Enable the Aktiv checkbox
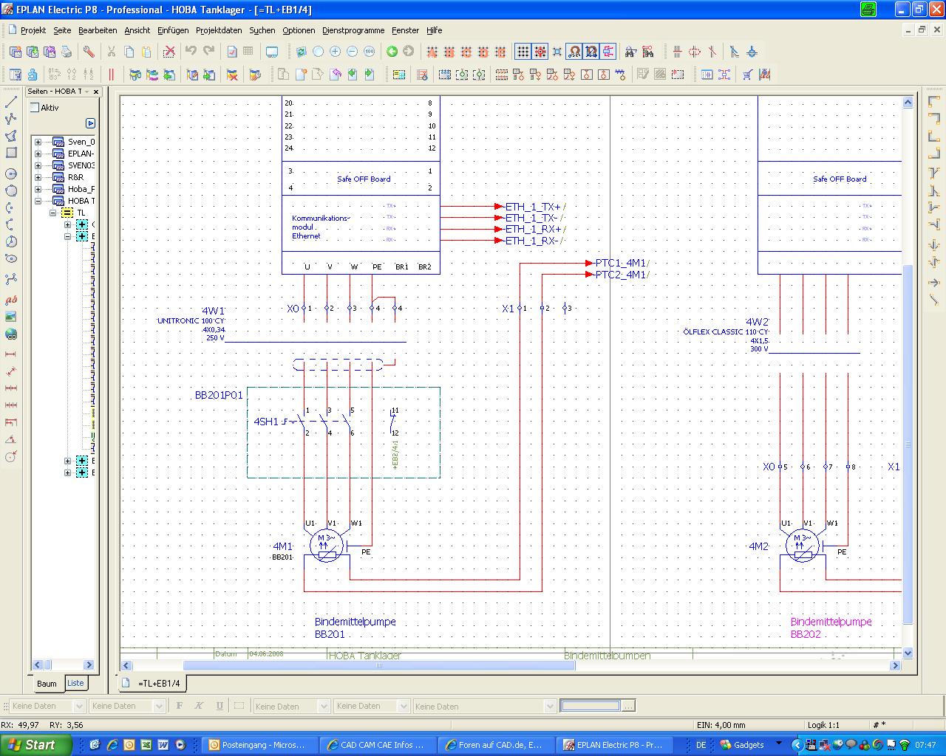Screen dimensions: 946x756 pos(35,108)
